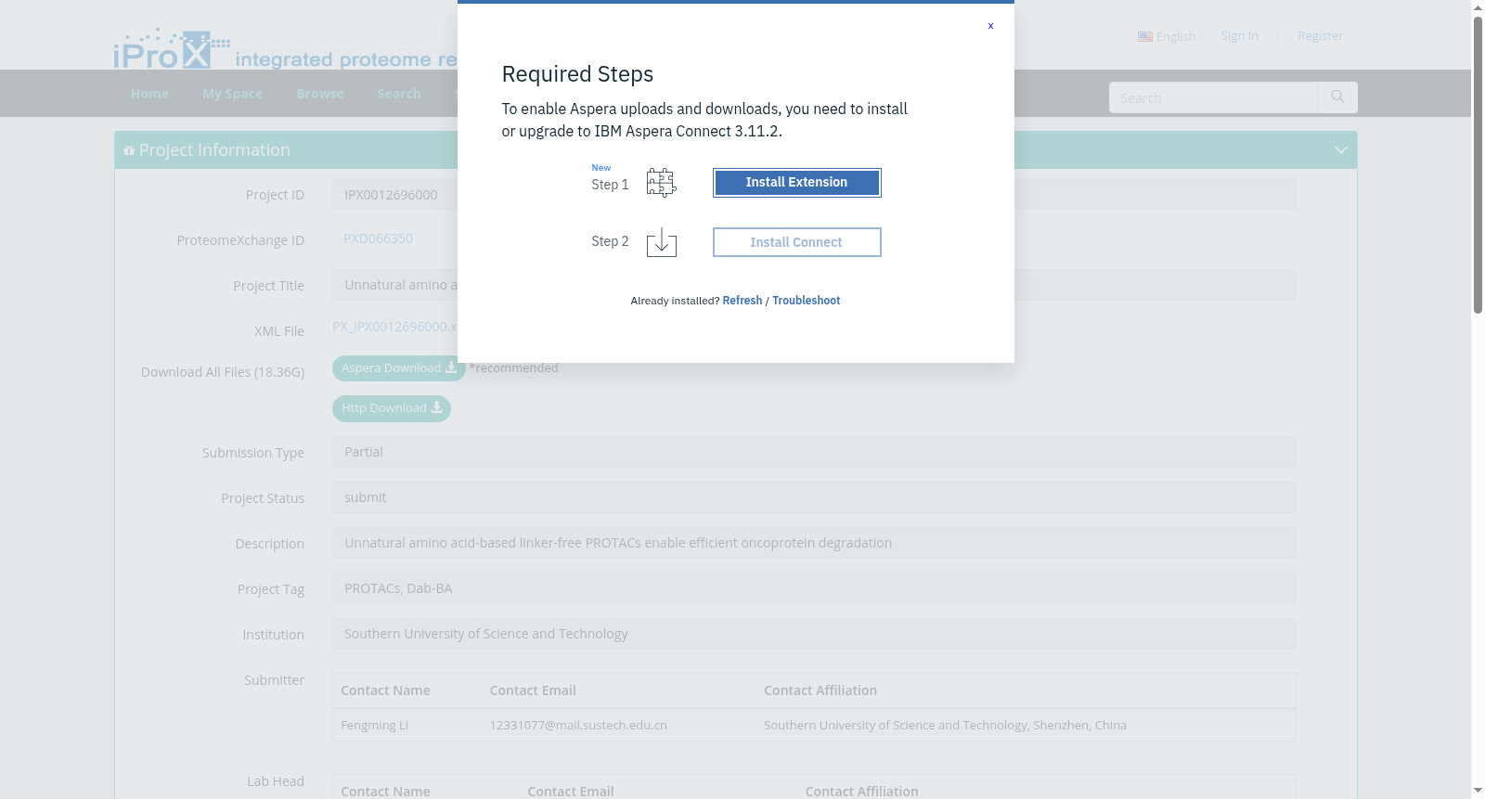Click the iProX logo

click(172, 48)
